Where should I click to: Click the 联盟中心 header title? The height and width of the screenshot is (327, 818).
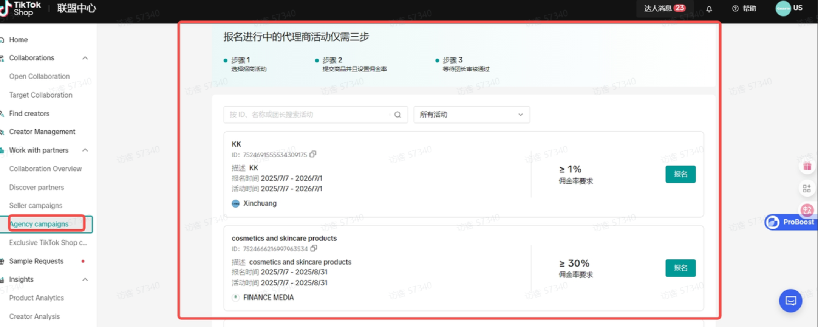(x=77, y=8)
